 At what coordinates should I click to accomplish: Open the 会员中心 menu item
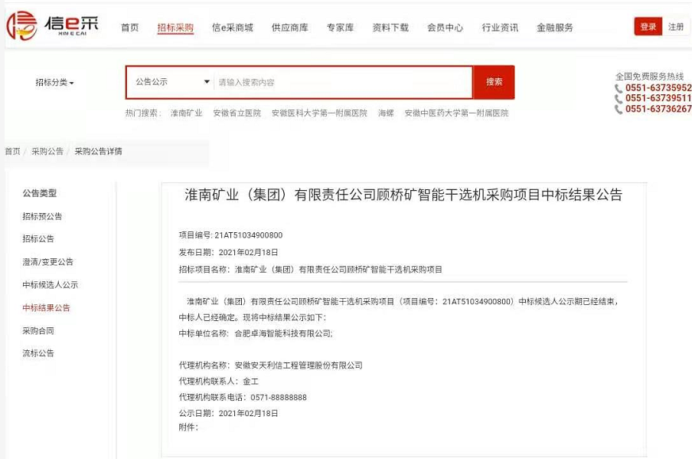(445, 26)
